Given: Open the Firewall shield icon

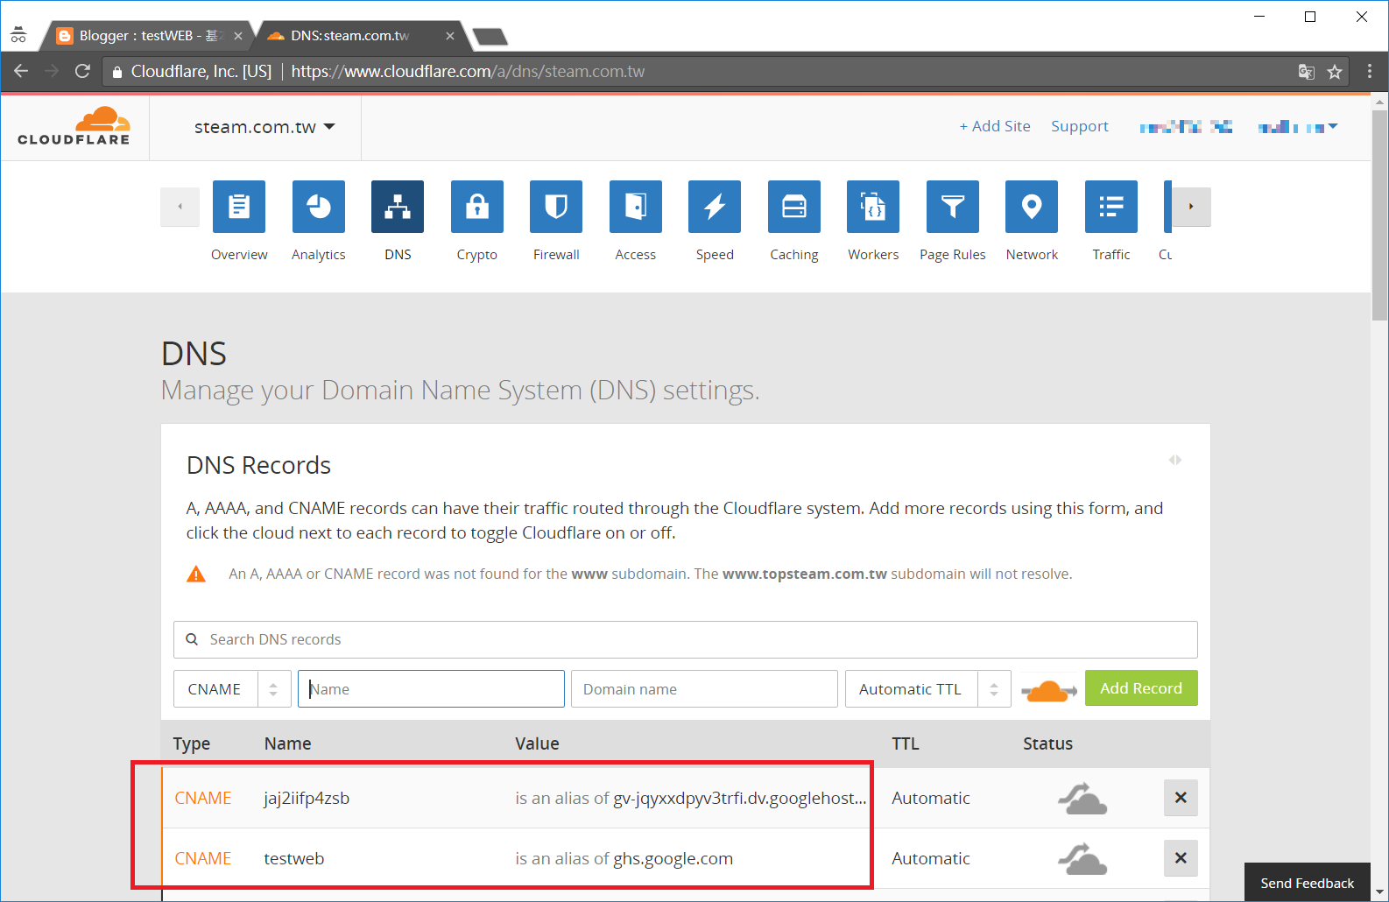Looking at the screenshot, I should pos(556,207).
